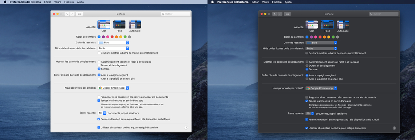
Task: Open Veure menu in light menu bar
Action: [x=58, y=2]
